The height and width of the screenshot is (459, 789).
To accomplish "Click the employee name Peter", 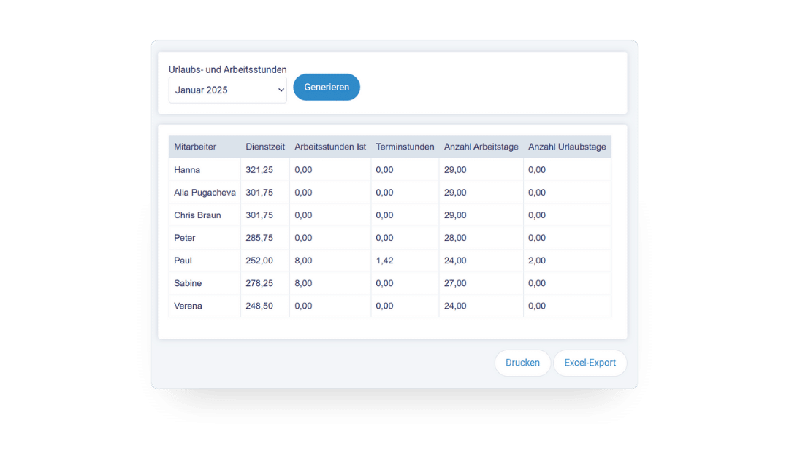I will tap(184, 238).
